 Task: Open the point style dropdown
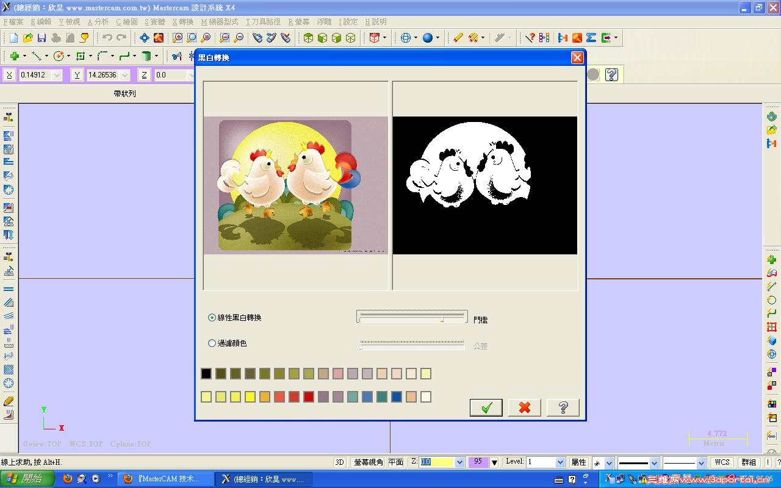coord(610,463)
